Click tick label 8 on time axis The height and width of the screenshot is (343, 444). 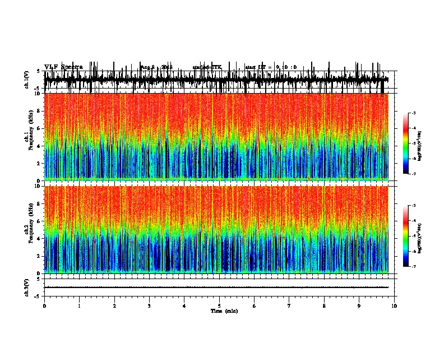pos(324,306)
